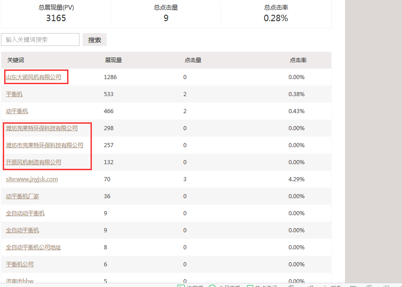Click the 快剪辑 icon in status bar
The image size is (402, 287).
[181, 286]
